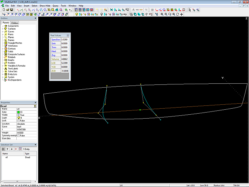249x187 pixels.
Task: Expand the Variables & Formulas node
Action: [2, 66]
